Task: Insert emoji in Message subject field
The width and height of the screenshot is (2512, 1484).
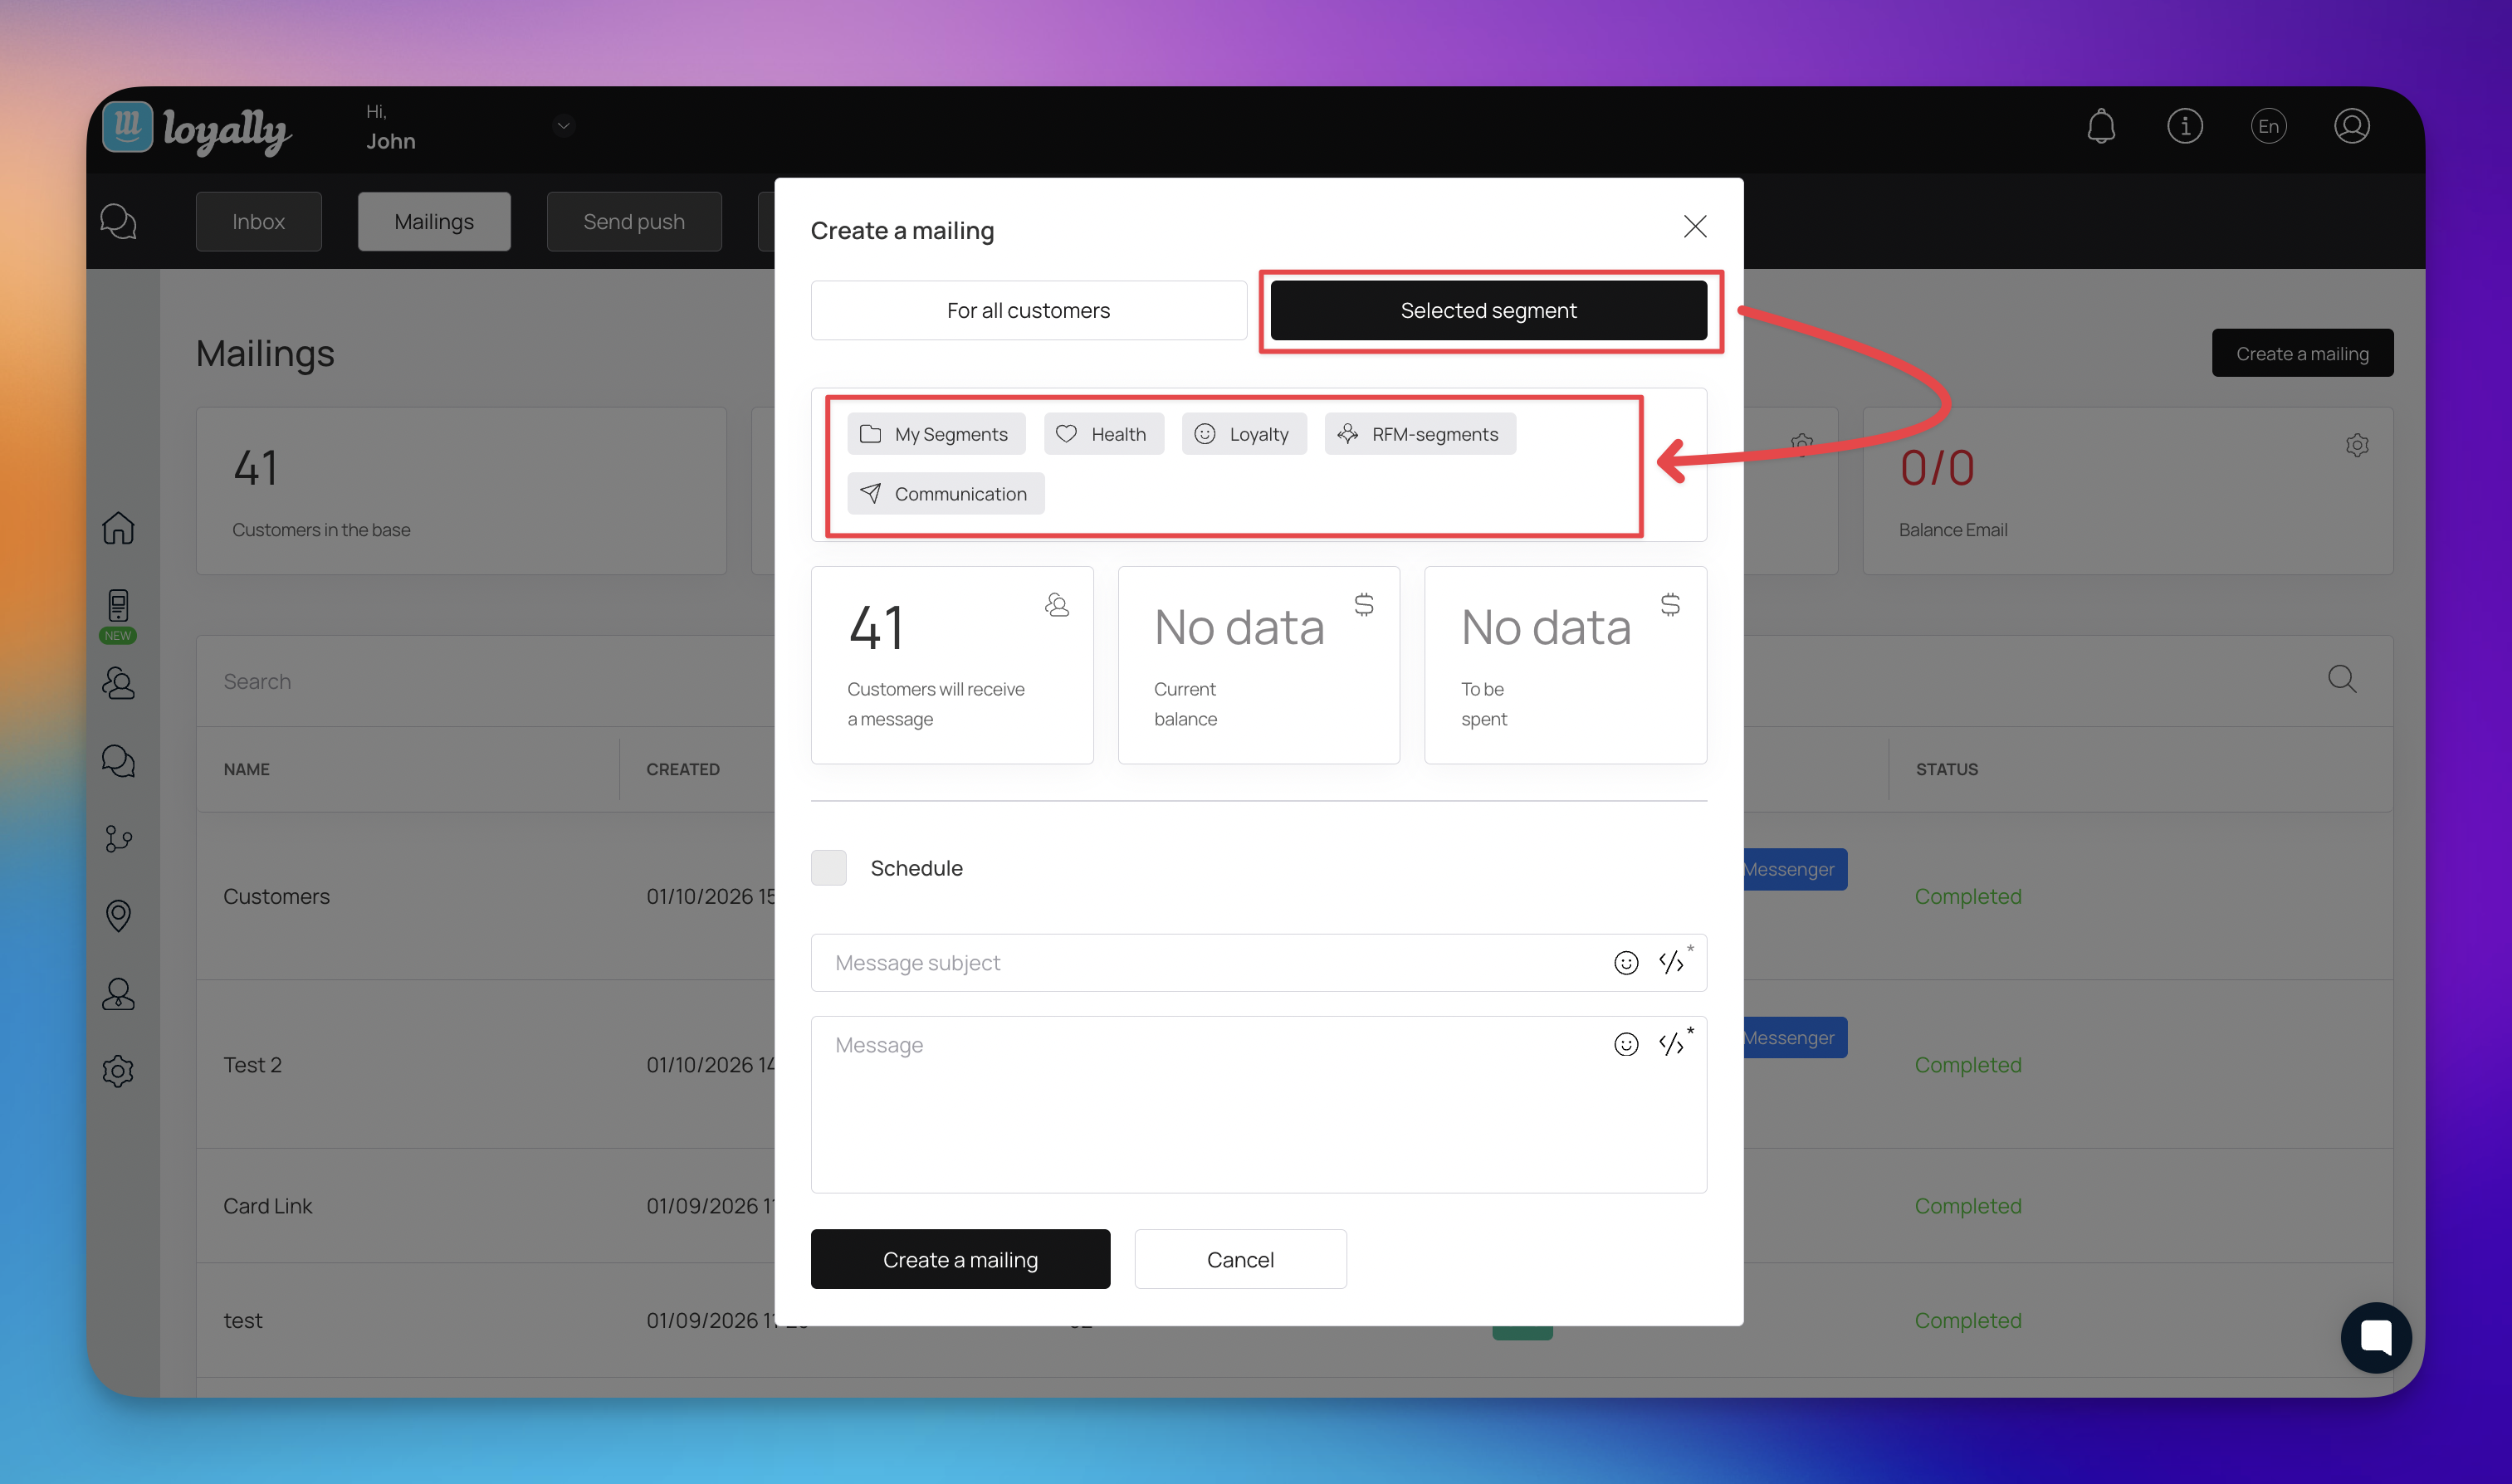Action: point(1626,963)
